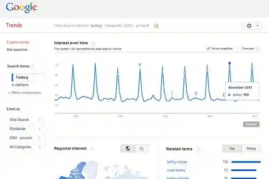Open the All Categories dropdown
This screenshot has width=269, height=179.
click(25, 147)
